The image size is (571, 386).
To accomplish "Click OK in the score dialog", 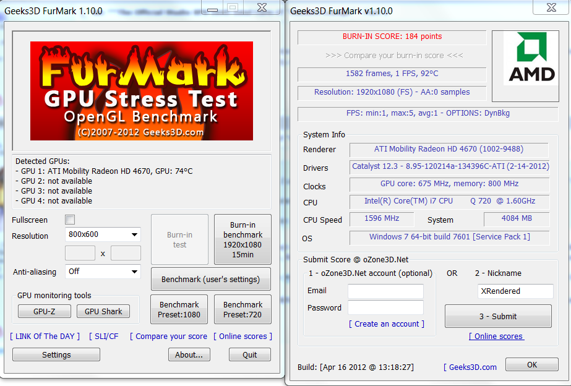I will click(532, 364).
